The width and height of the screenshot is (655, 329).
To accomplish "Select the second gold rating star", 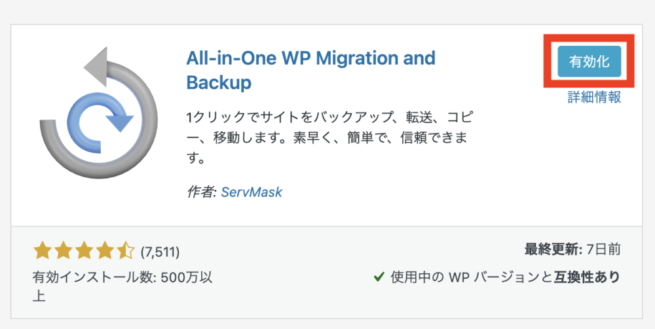I will (63, 251).
